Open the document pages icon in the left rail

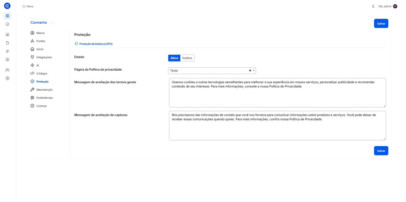(x=7, y=43)
